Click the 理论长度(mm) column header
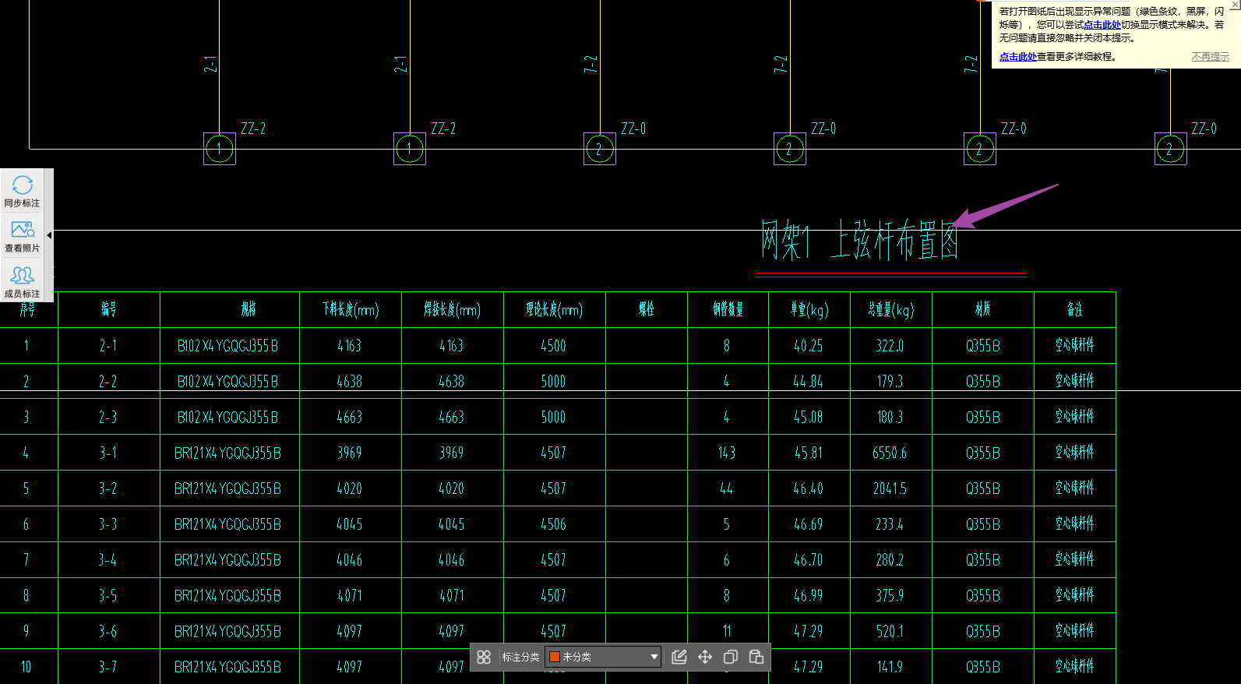Viewport: 1241px width, 684px height. click(x=554, y=309)
